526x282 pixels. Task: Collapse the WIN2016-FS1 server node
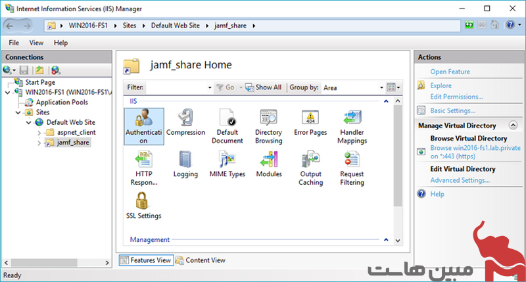pos(7,93)
